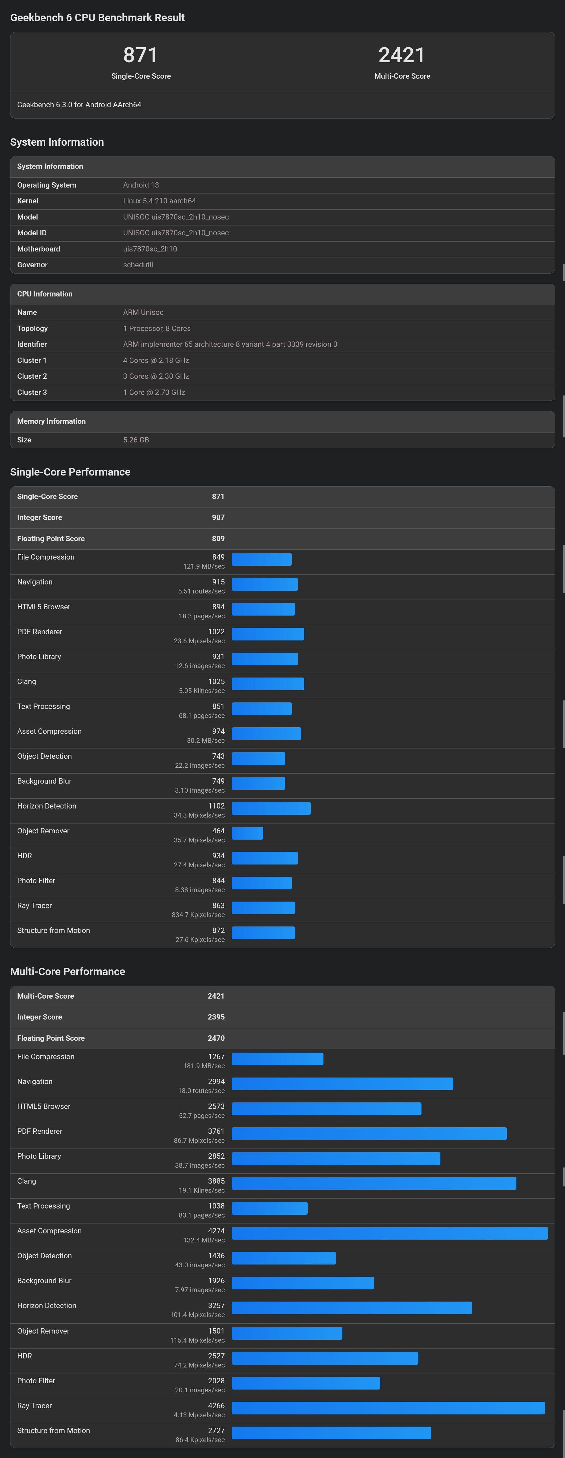Click the Single-Core Performance heading
The height and width of the screenshot is (1458, 565).
tap(70, 472)
